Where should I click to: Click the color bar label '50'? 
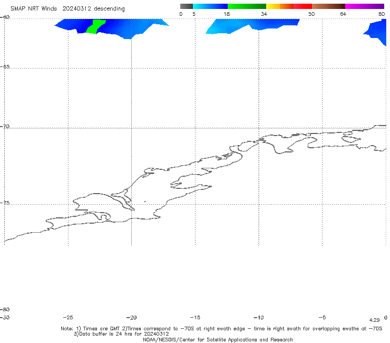coord(311,14)
